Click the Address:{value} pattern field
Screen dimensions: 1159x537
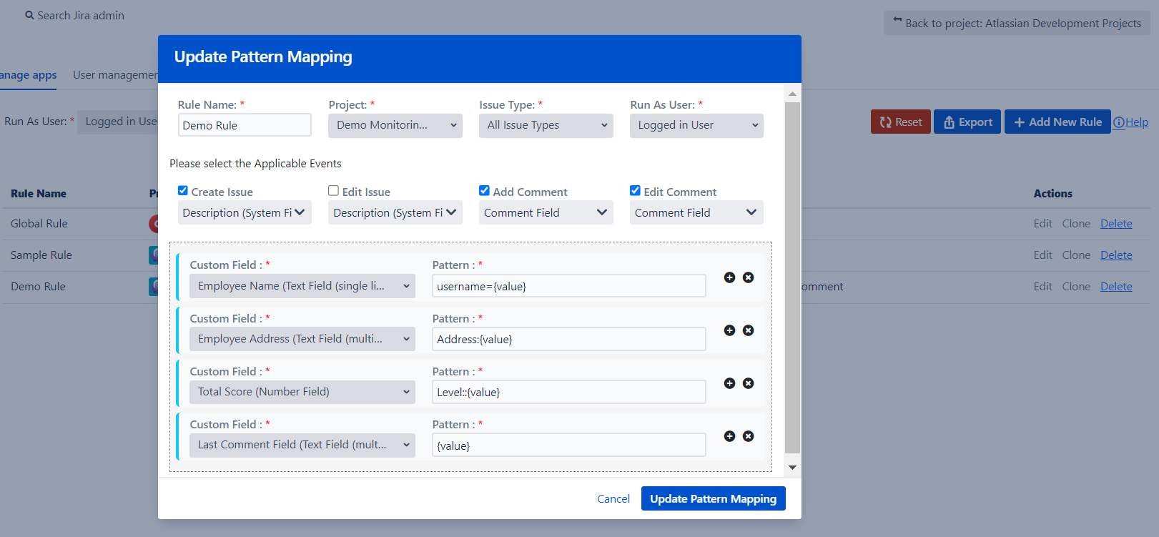click(569, 339)
